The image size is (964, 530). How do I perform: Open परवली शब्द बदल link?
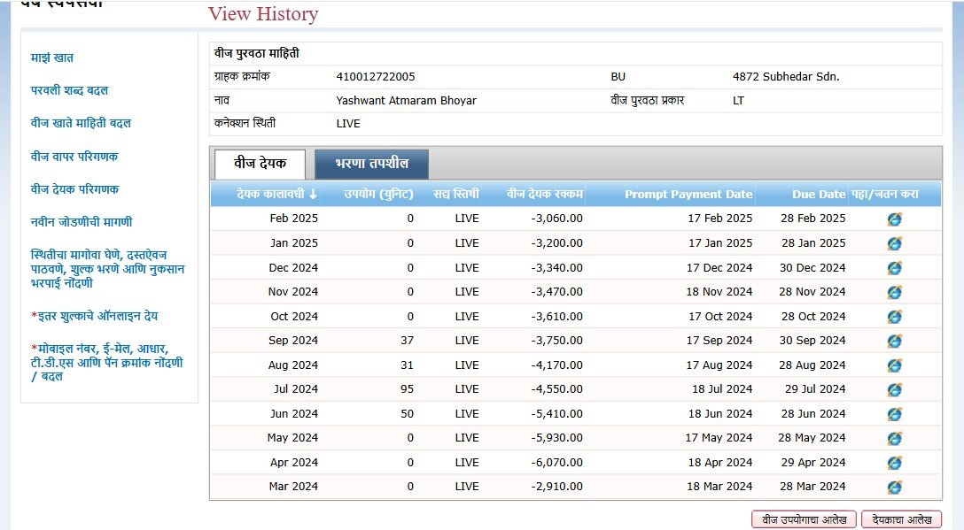(69, 90)
